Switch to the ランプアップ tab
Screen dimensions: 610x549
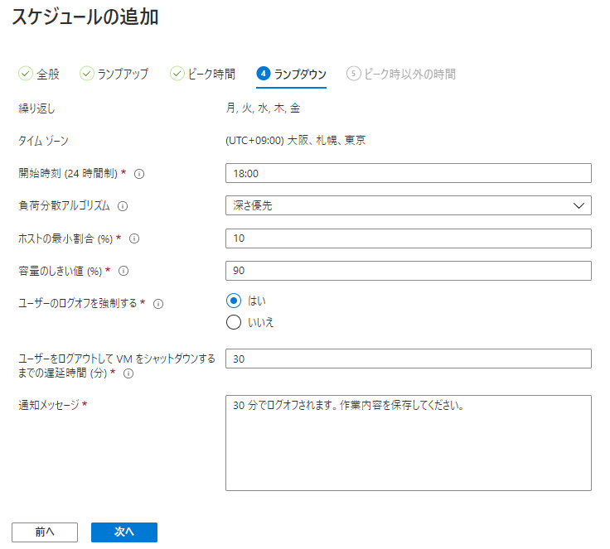tap(114, 74)
